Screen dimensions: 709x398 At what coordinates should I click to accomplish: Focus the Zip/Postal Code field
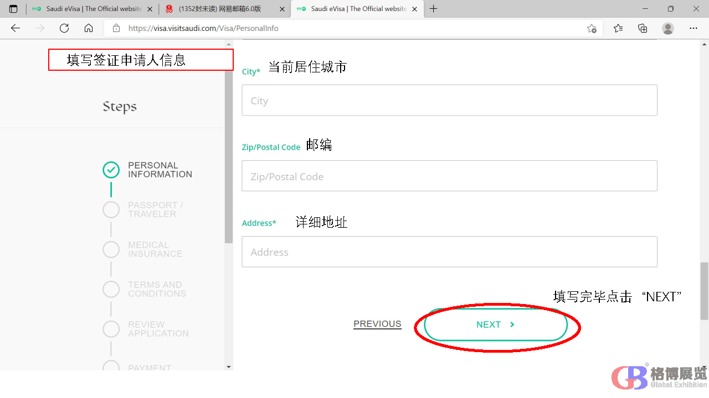(449, 176)
